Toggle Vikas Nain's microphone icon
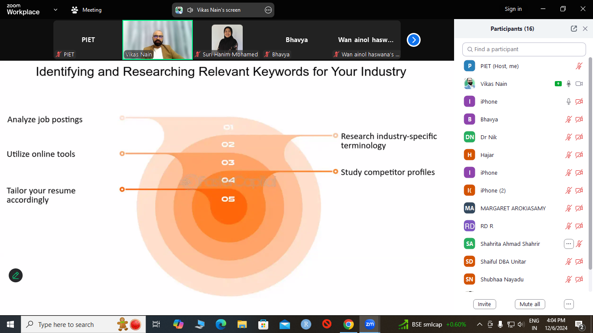 click(x=569, y=84)
